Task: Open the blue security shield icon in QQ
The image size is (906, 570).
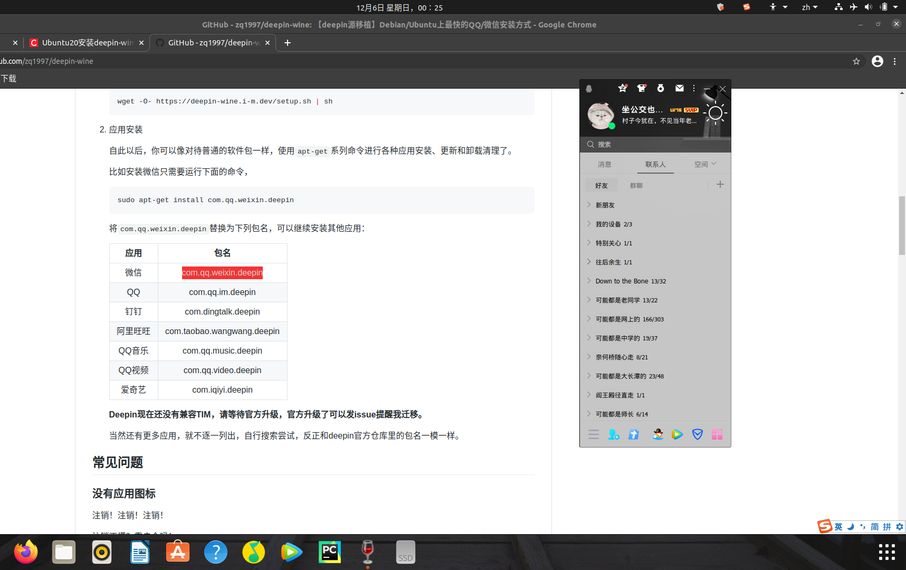Action: click(698, 434)
